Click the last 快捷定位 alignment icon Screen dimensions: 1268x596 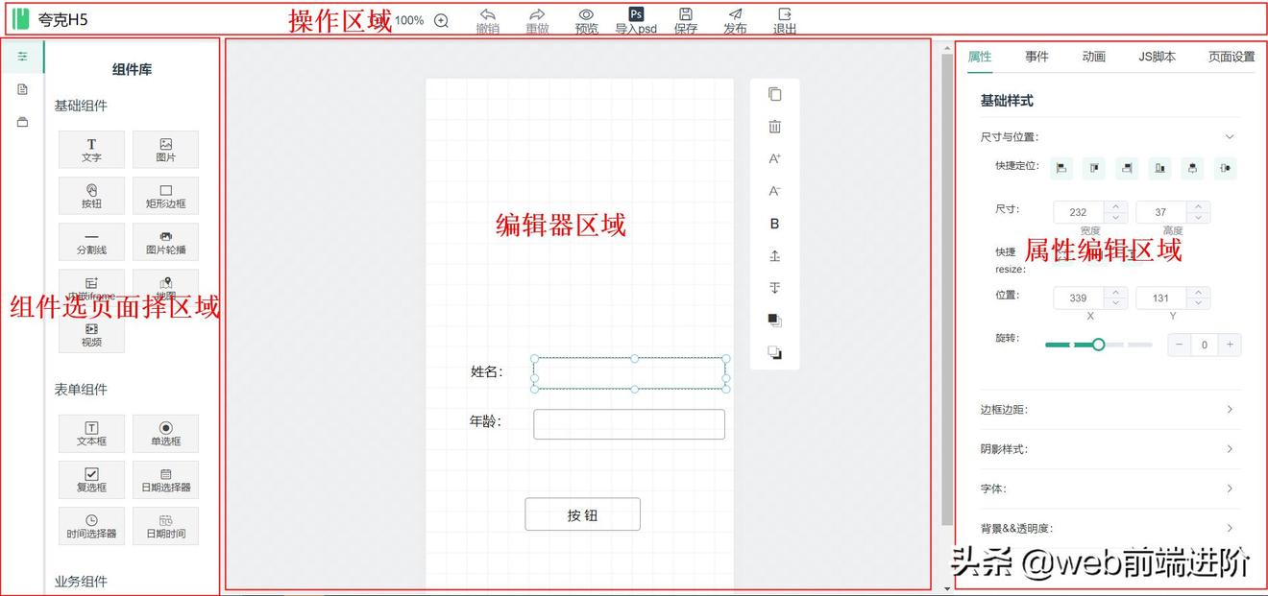pos(1225,168)
